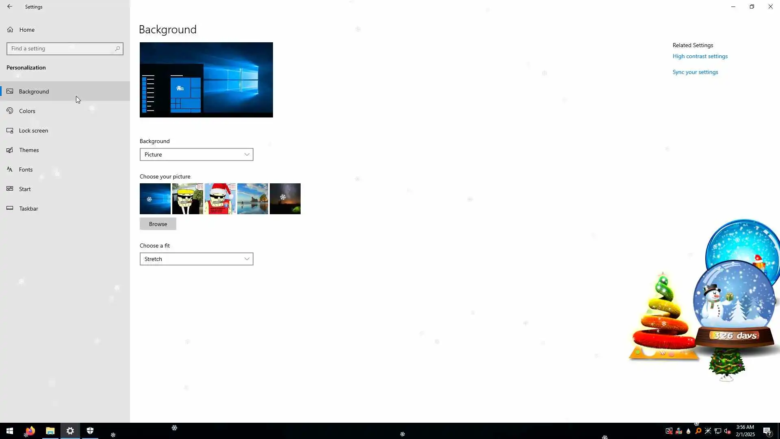This screenshot has width=780, height=439.
Task: Launch Firefox from the taskbar
Action: [x=30, y=431]
